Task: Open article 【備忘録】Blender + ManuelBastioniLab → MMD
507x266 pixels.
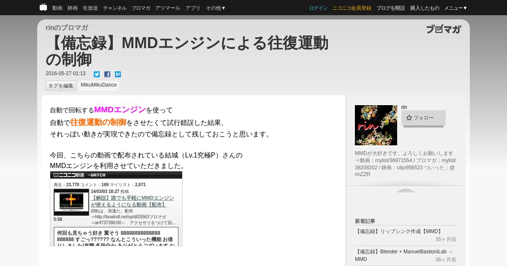Action: click(x=404, y=255)
